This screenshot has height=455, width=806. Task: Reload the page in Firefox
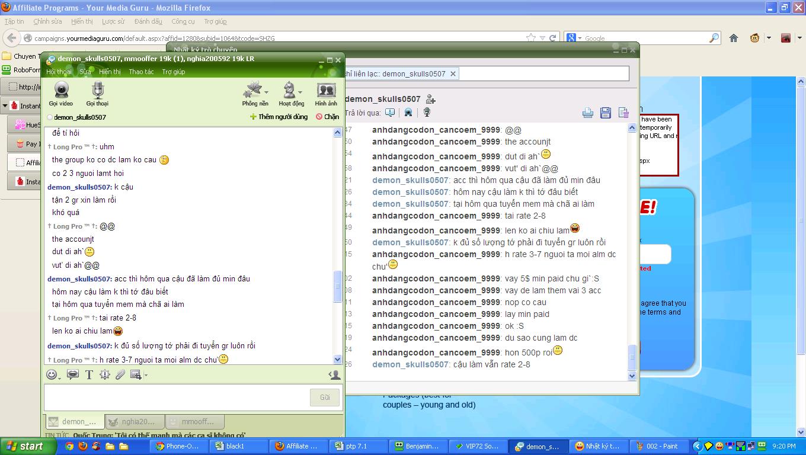(552, 38)
